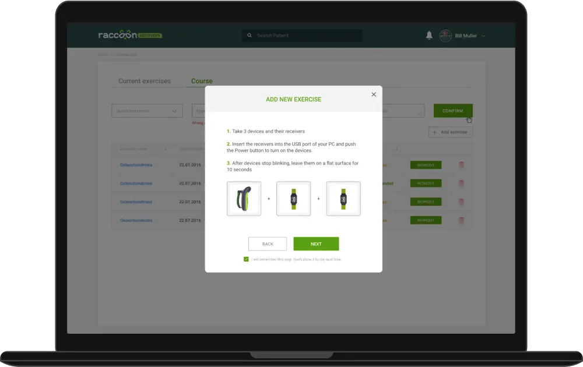Switch to the Current exercises tab
583x367 pixels.
[145, 81]
